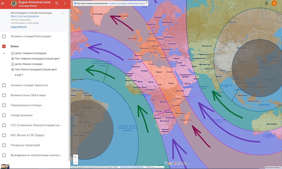This screenshot has width=282, height=169.
Task: Click the info icon in the map banner
Action: [75, 3]
